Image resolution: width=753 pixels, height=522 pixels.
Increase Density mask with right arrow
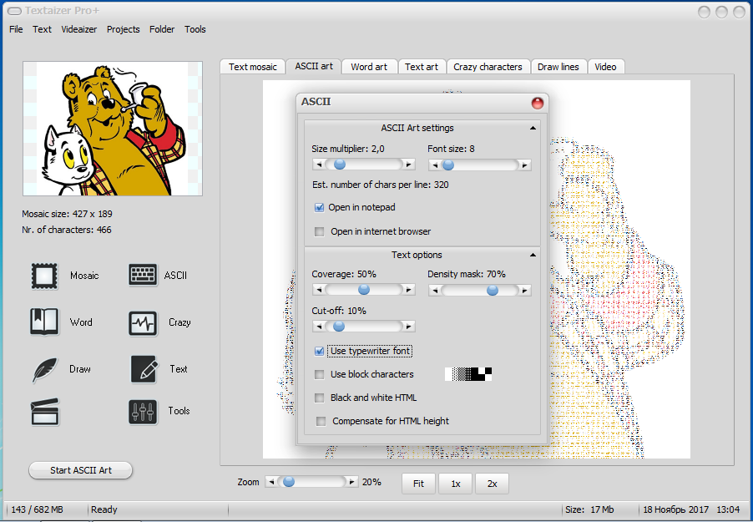click(525, 291)
